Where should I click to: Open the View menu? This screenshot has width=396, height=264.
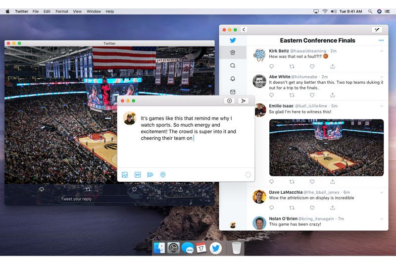coord(77,11)
